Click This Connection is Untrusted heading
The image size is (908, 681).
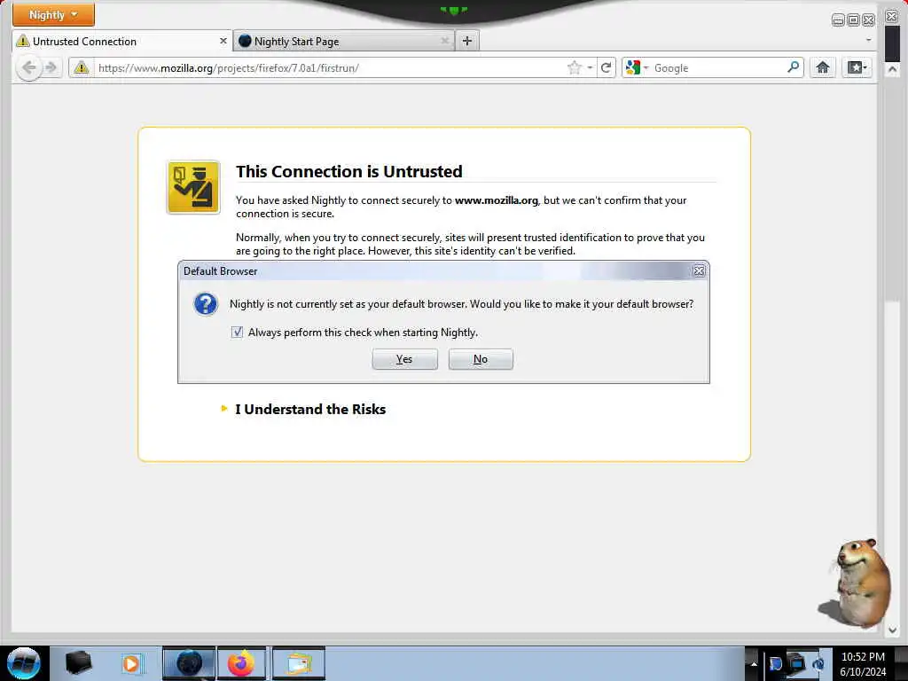coord(349,171)
